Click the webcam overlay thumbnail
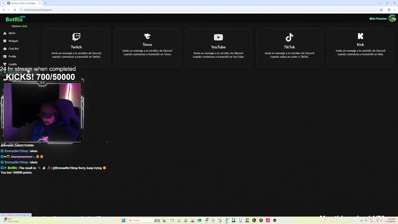Viewport: 398px width, 224px height. (42, 112)
